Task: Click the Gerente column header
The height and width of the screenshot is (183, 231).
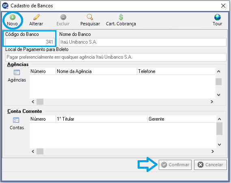Action: [x=181, y=119]
